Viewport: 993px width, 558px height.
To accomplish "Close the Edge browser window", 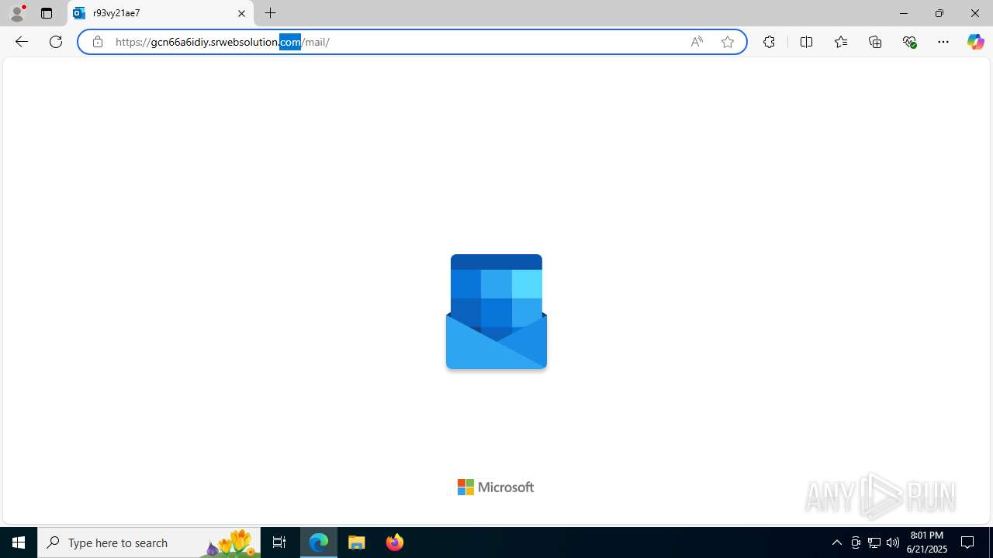I will (975, 13).
